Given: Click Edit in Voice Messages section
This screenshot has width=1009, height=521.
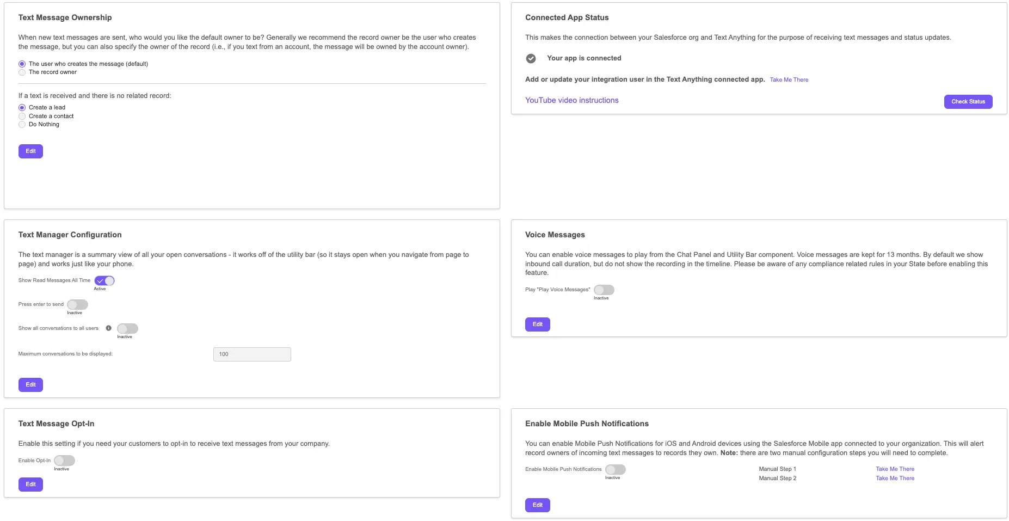Looking at the screenshot, I should pos(537,324).
